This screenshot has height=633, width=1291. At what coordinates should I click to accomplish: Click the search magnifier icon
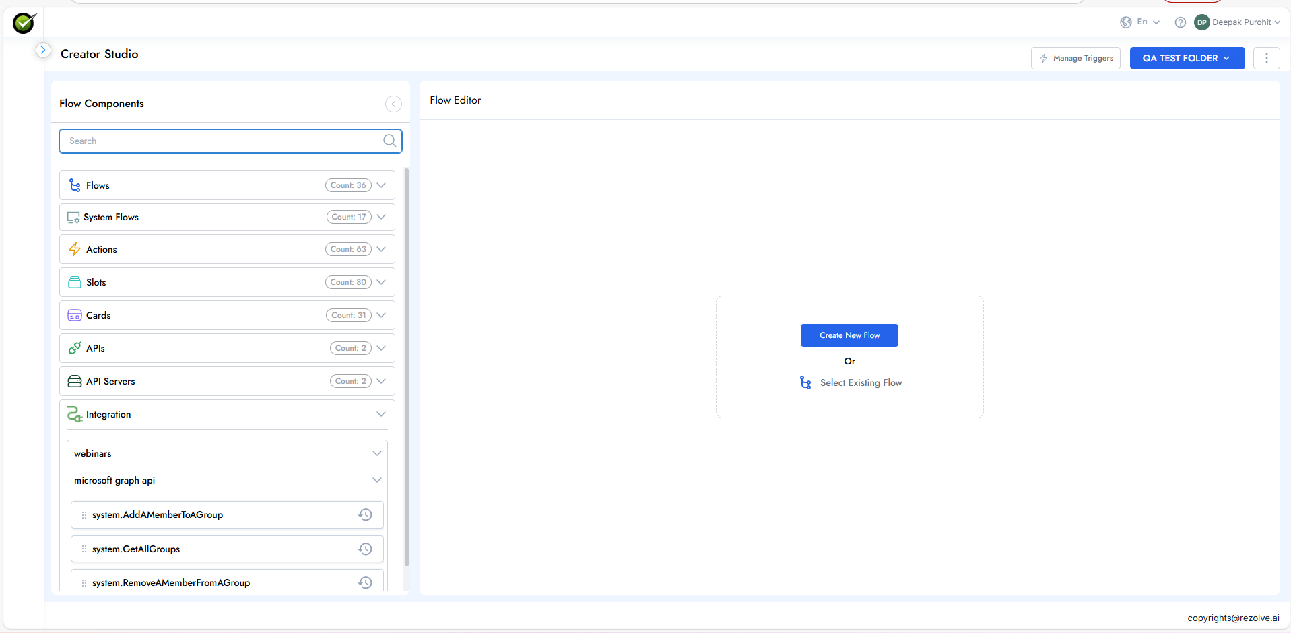[389, 141]
